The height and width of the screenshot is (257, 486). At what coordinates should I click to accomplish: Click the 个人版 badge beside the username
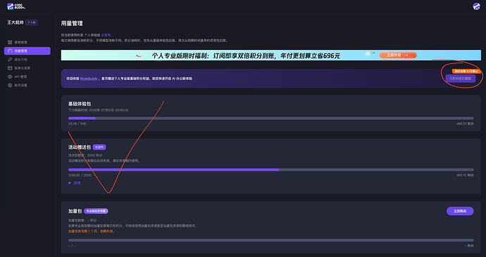(32, 22)
